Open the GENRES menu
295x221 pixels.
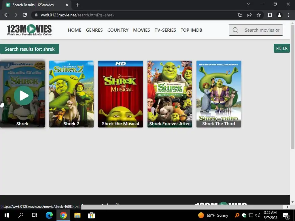[x=94, y=30]
